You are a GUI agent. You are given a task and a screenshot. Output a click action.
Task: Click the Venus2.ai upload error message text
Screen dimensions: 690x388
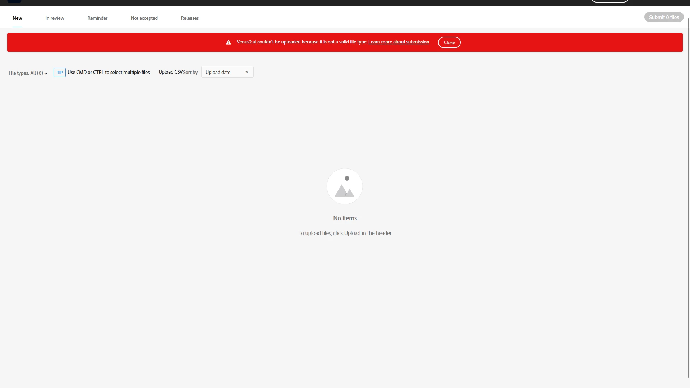(302, 42)
